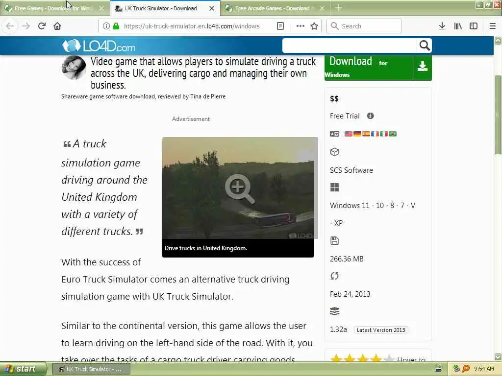
Task: Click the United States flag icon
Action: 349,134
